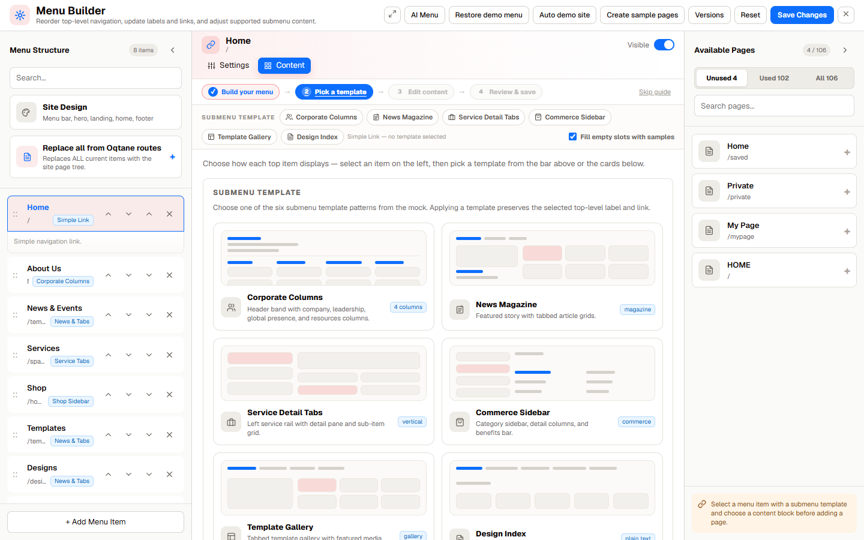Switch to the Settings tab
864x540 pixels.
[228, 65]
